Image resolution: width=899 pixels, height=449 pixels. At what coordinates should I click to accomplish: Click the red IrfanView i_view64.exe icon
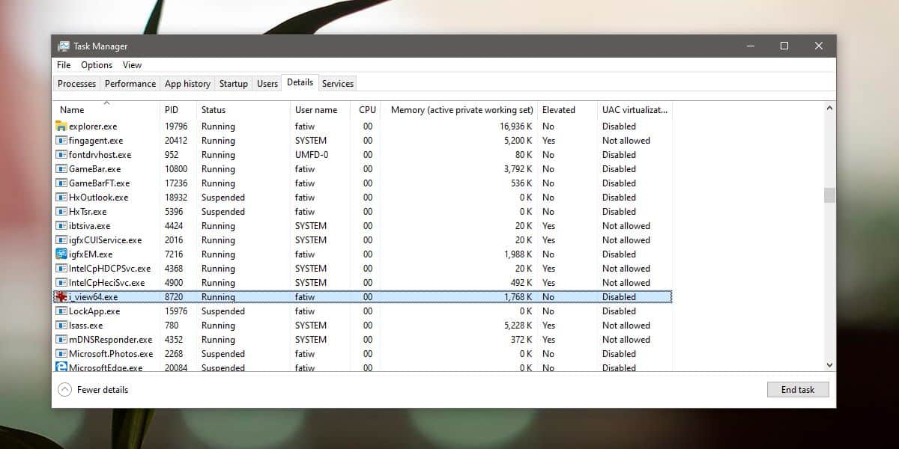[61, 297]
